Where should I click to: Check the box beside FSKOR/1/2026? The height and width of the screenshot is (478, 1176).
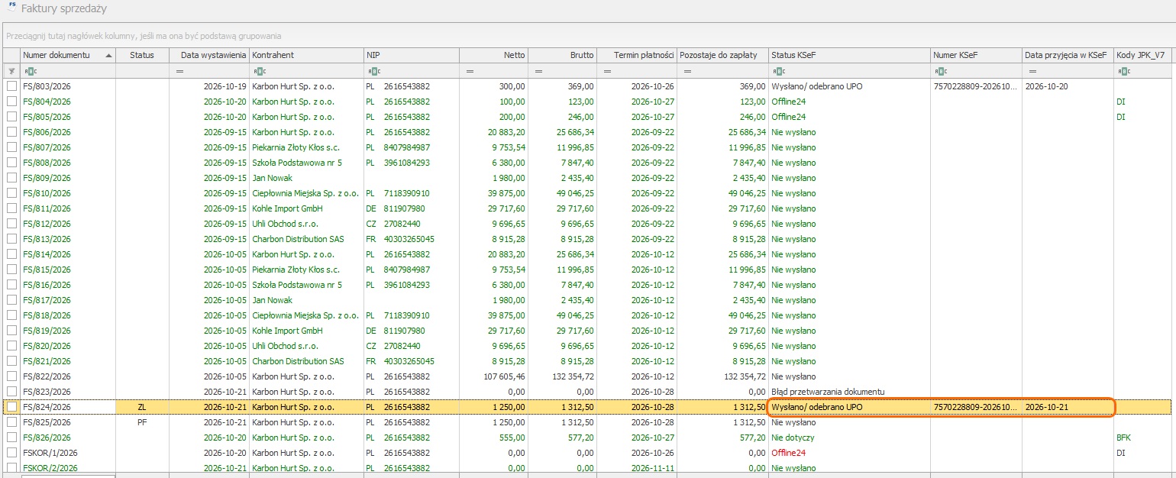pyautogui.click(x=11, y=453)
